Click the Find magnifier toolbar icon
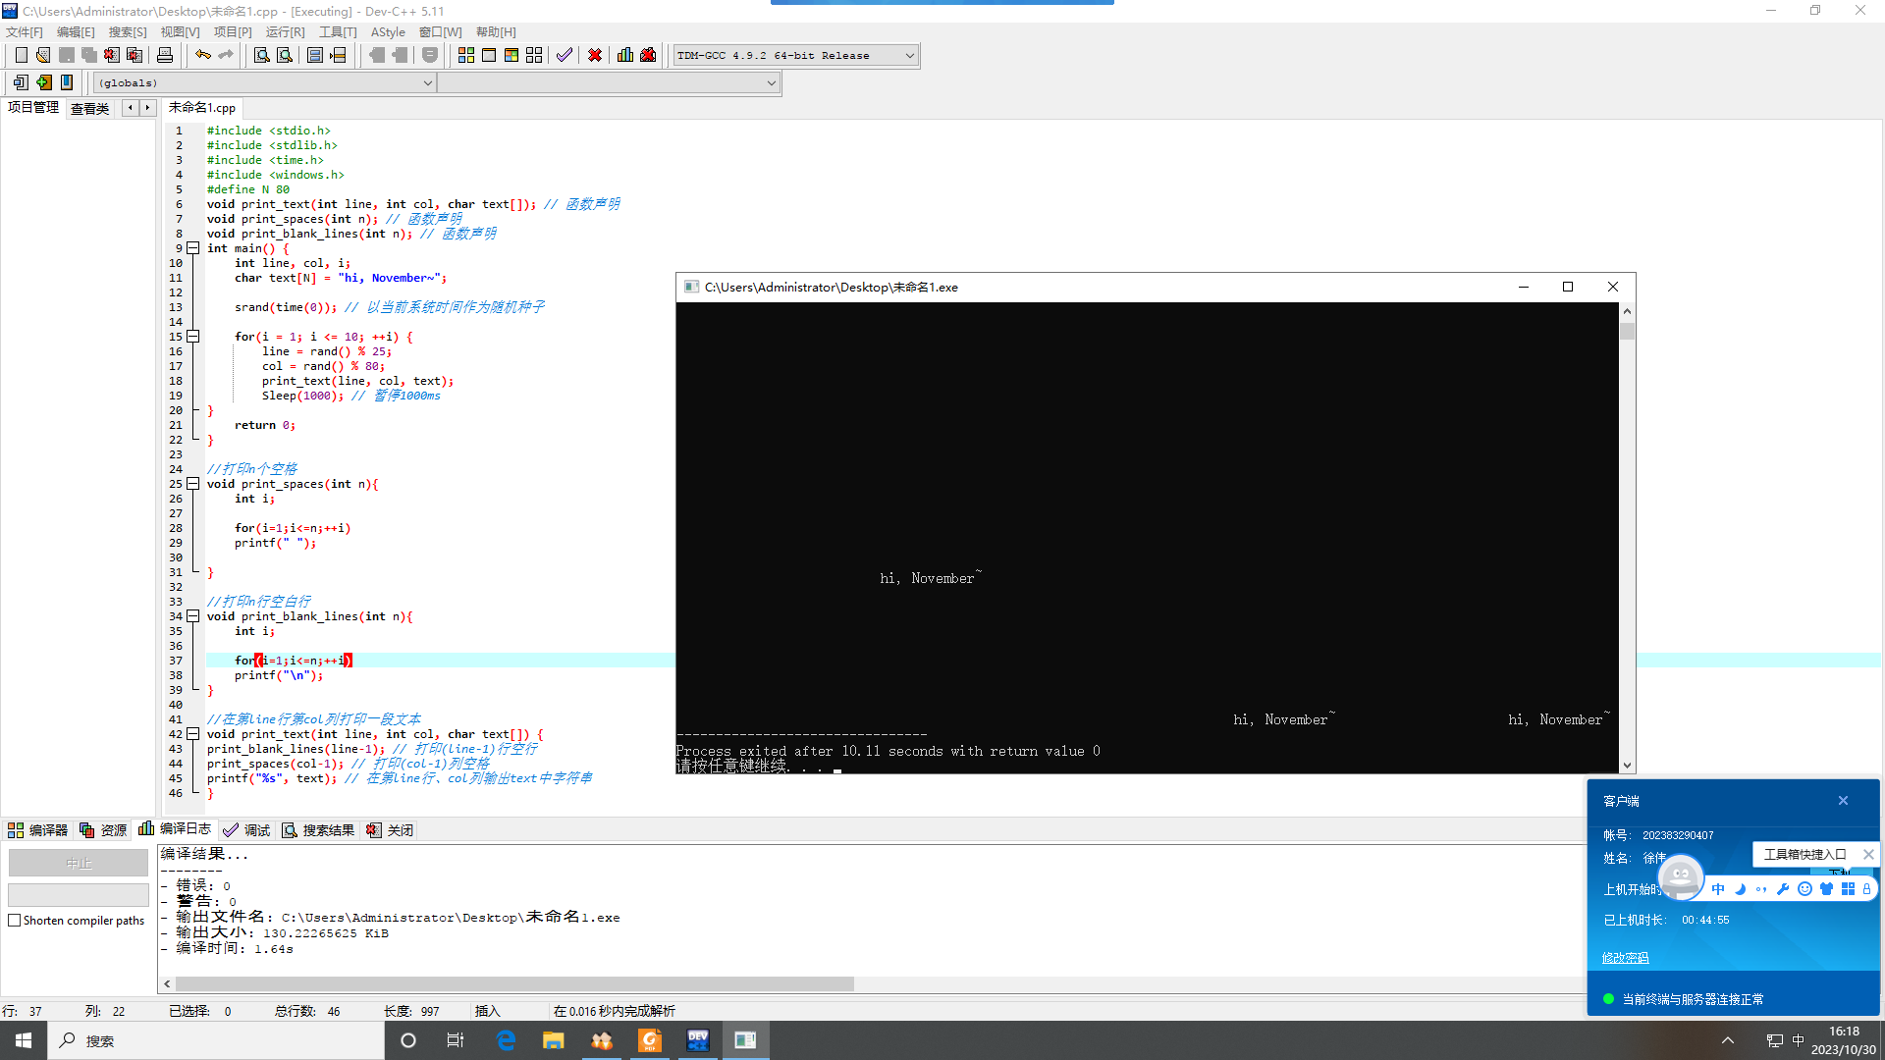Image resolution: width=1885 pixels, height=1060 pixels. [x=261, y=56]
